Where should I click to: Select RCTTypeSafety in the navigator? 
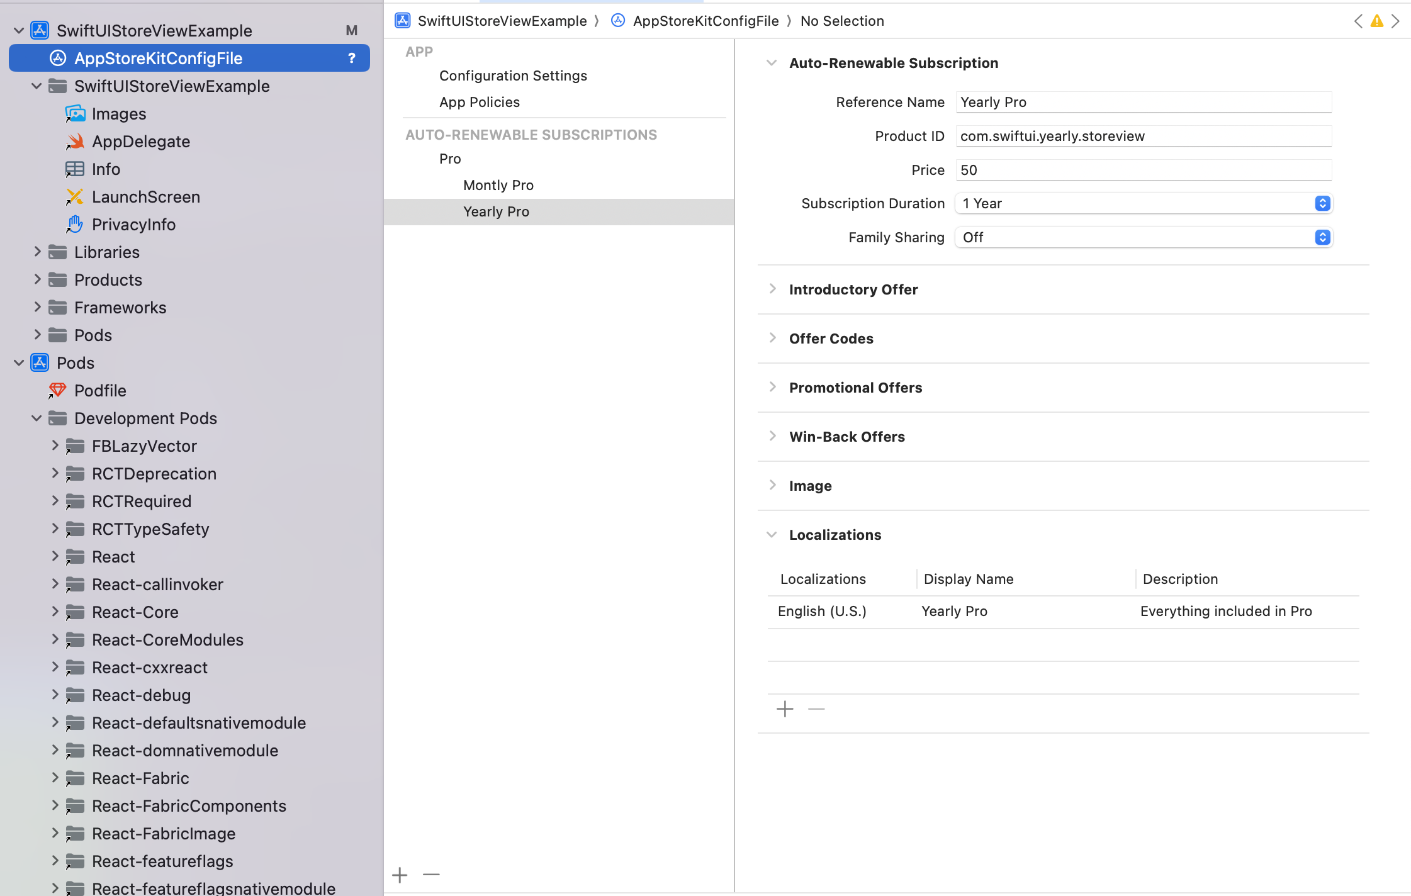[150, 529]
